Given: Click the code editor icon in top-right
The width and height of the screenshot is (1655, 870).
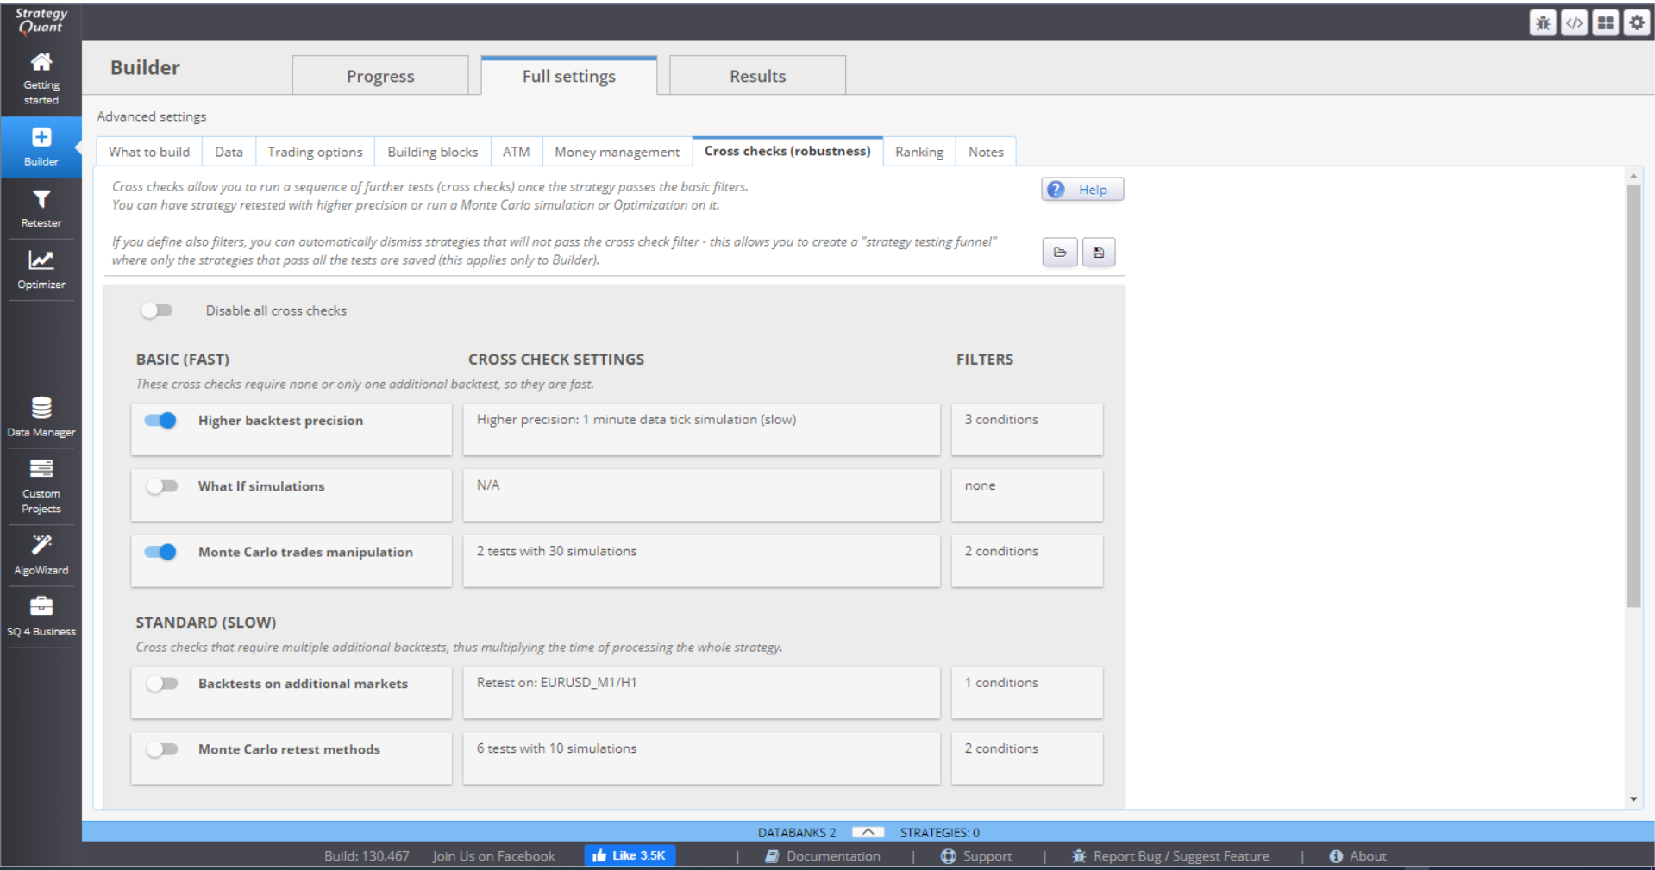Looking at the screenshot, I should pyautogui.click(x=1574, y=22).
